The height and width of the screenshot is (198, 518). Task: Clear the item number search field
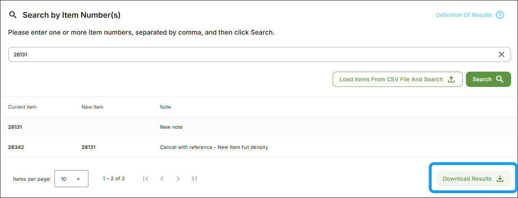(501, 54)
